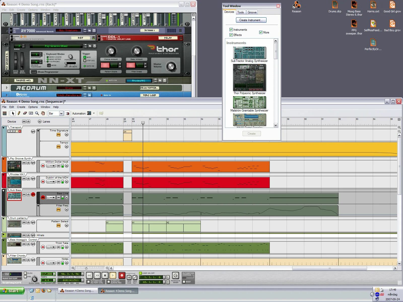403x302 pixels.
Task: Click the SubTractor Analog Synthesizer thumbnail
Action: 249,53
